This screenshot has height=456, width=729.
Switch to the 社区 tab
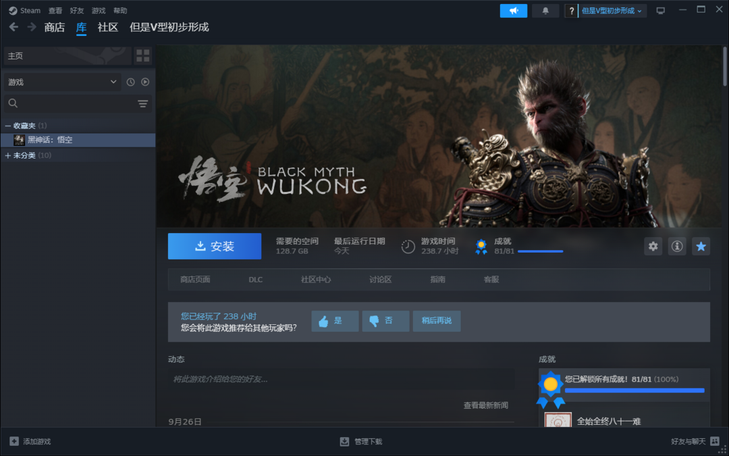pos(108,27)
